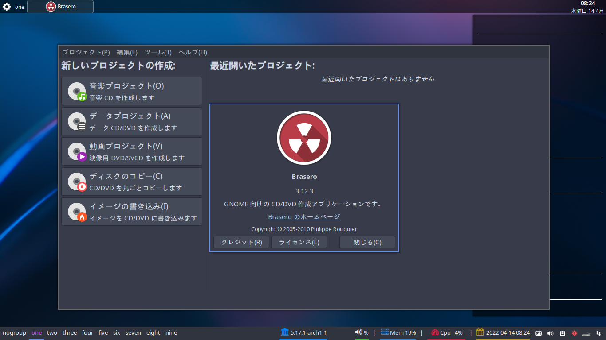
Task: Open the ヘルプ(H) menu
Action: pyautogui.click(x=193, y=52)
